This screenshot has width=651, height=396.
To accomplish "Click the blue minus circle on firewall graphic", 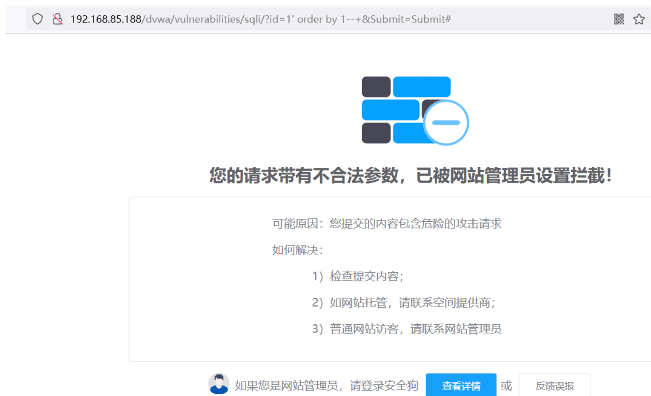I will click(x=446, y=123).
